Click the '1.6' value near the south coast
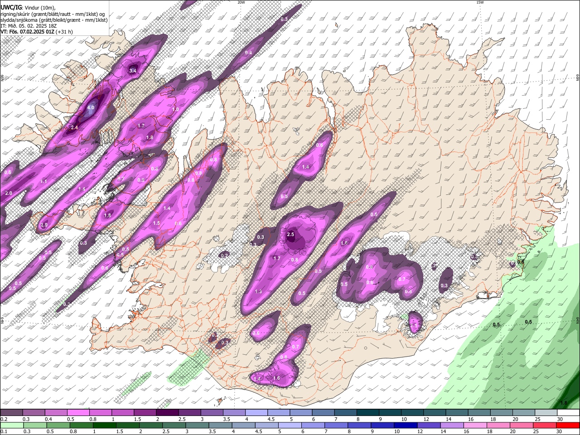The width and height of the screenshot is (580, 435). click(277, 378)
